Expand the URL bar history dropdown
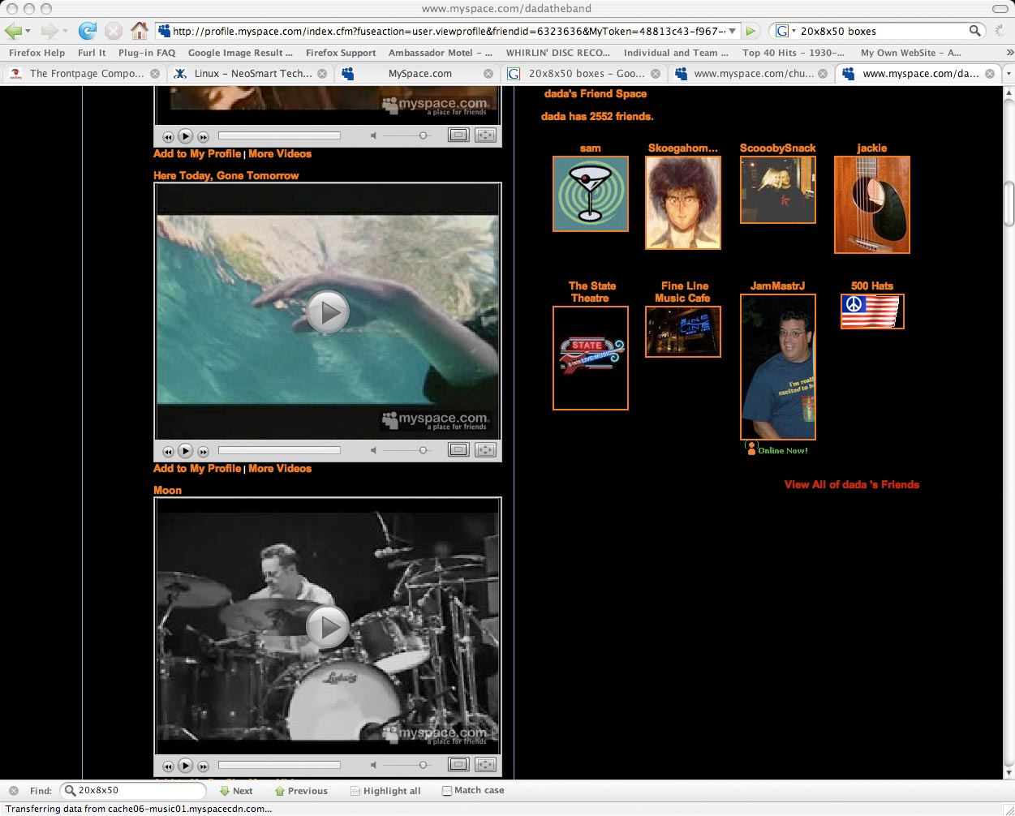The height and width of the screenshot is (816, 1015). click(x=733, y=31)
